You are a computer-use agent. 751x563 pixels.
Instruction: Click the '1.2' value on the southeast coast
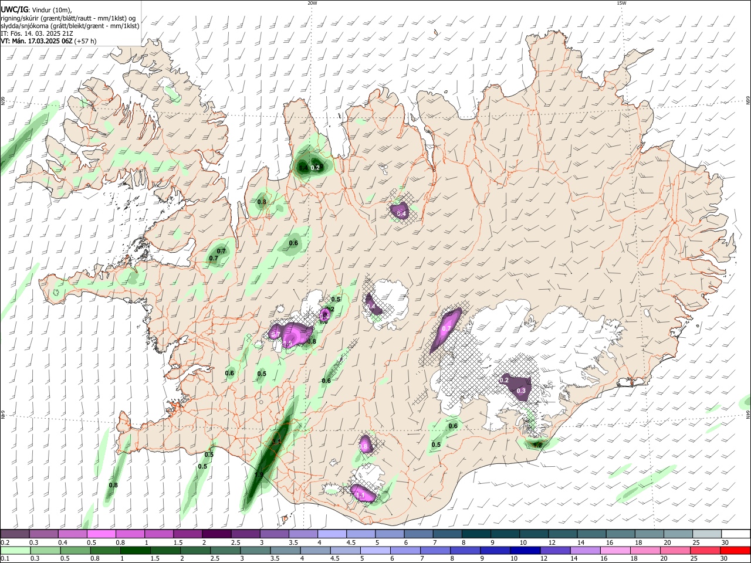coord(537,445)
